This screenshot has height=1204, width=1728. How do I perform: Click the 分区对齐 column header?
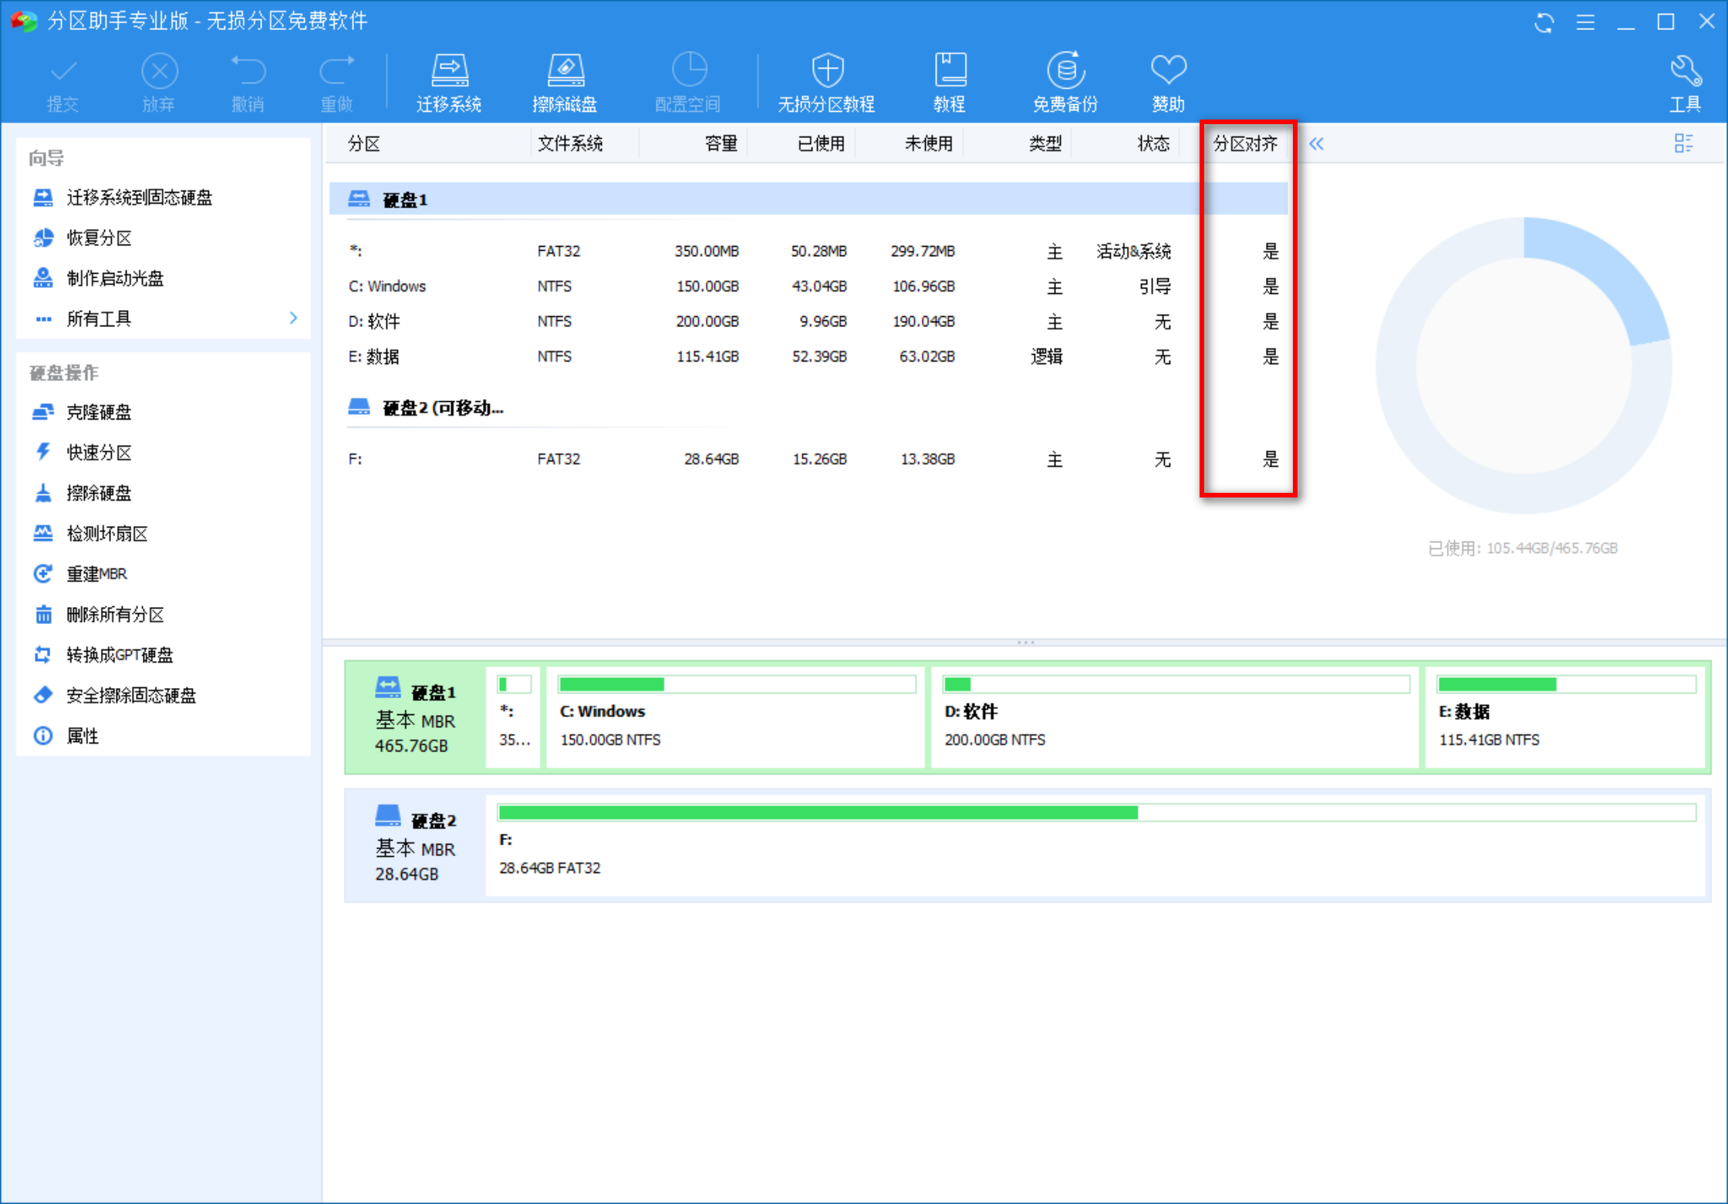(x=1245, y=143)
